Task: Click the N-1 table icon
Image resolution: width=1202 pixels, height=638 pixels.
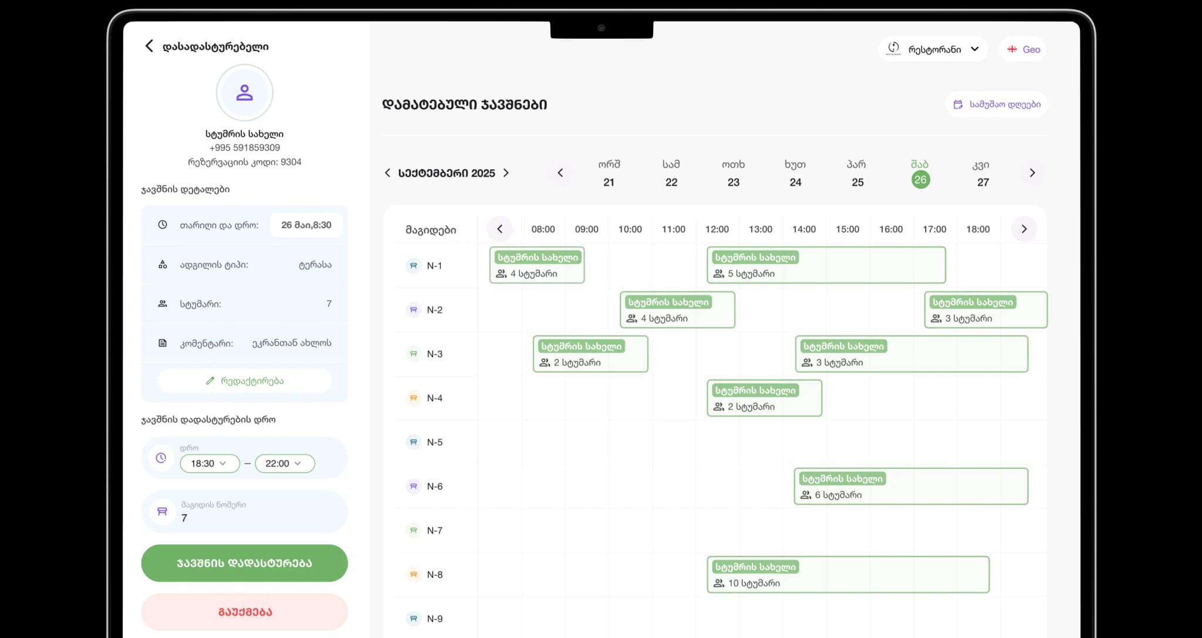Action: pyautogui.click(x=413, y=266)
